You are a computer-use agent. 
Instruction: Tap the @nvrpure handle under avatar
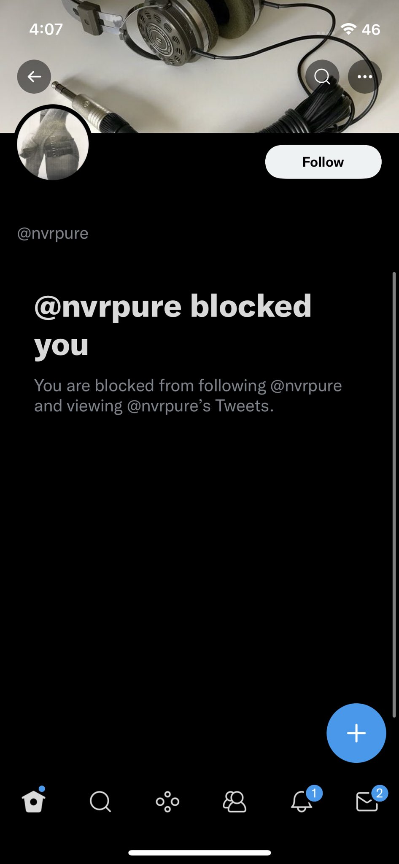point(53,233)
